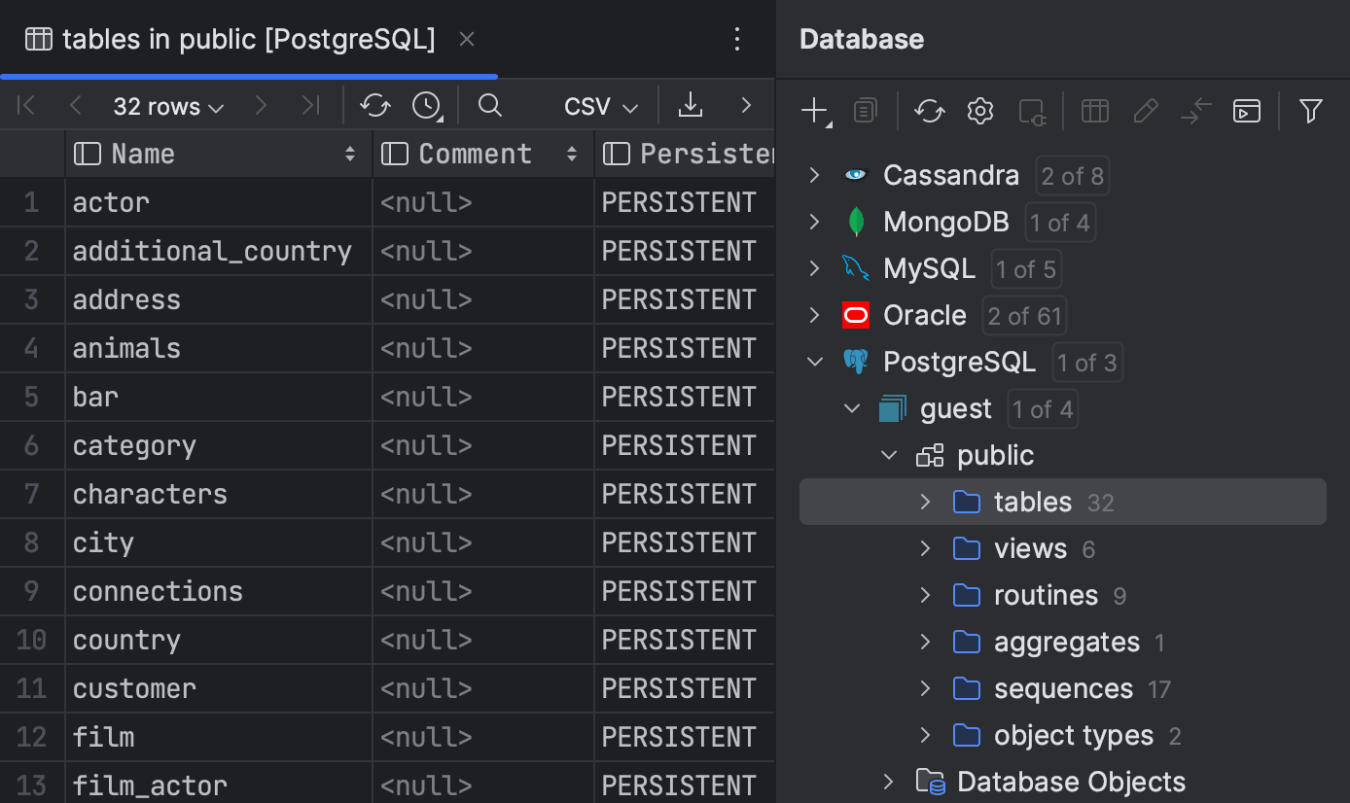Refresh the database tree
This screenshot has height=803, width=1350.
tap(929, 111)
